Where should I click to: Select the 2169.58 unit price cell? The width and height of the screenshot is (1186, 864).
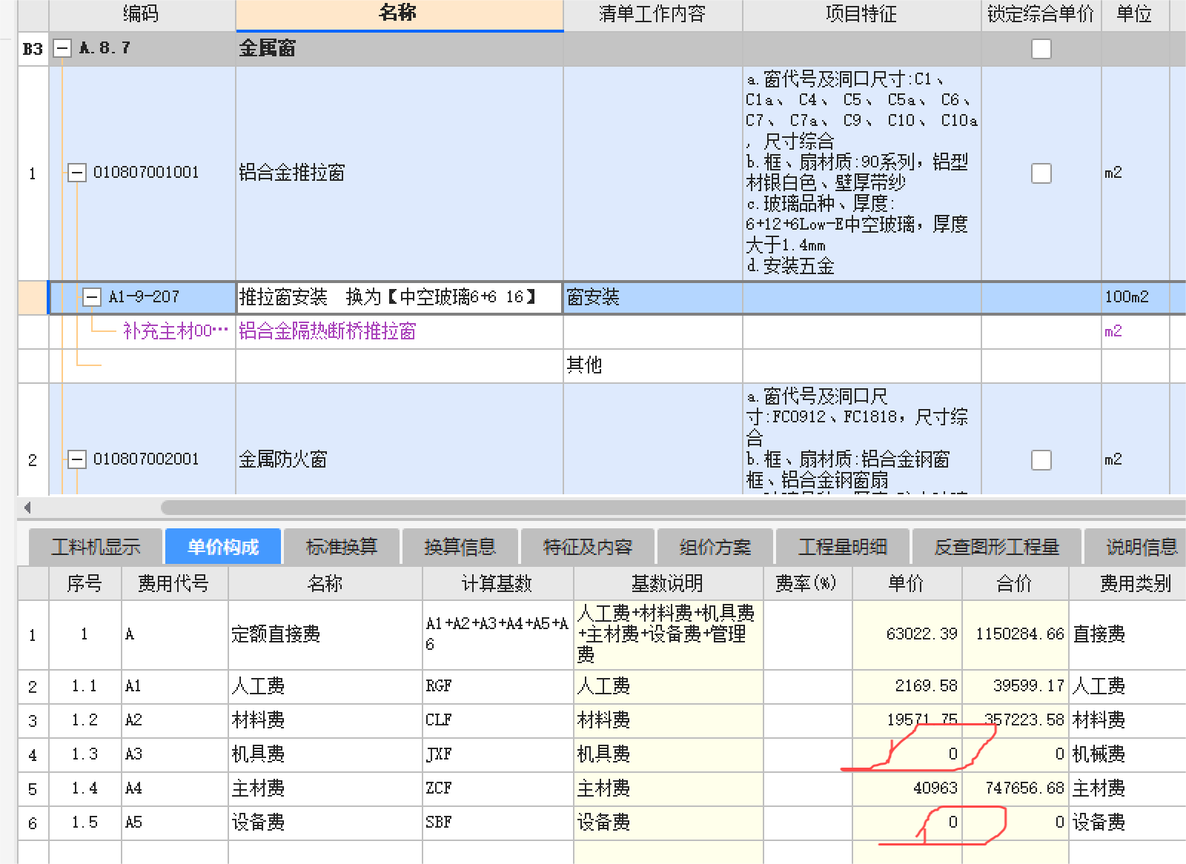click(x=907, y=687)
